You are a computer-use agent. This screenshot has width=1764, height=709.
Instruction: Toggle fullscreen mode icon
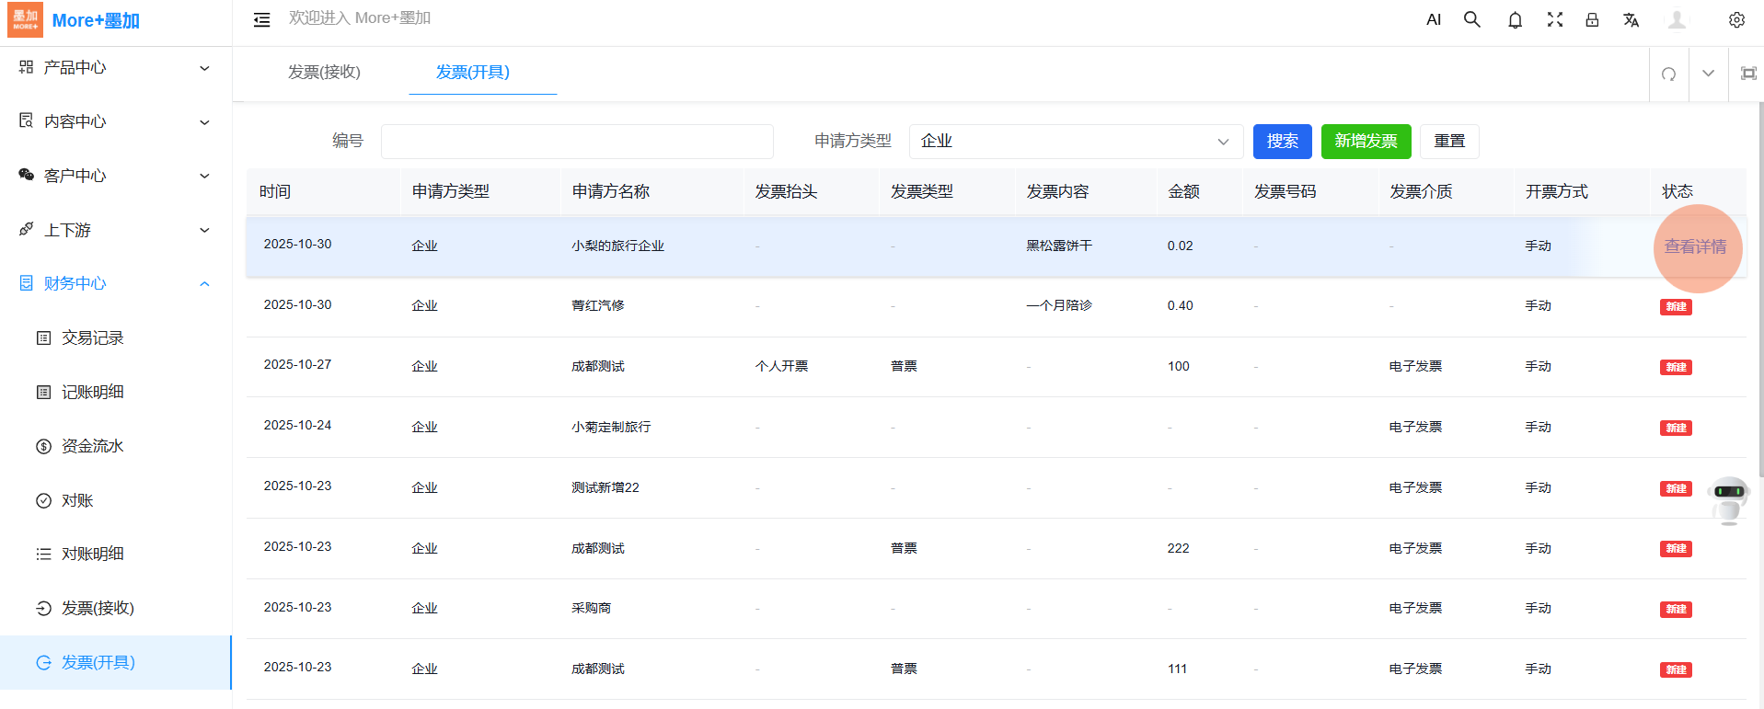tap(1555, 20)
